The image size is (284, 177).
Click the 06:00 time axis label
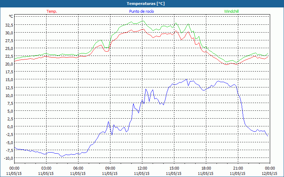pos(78,168)
